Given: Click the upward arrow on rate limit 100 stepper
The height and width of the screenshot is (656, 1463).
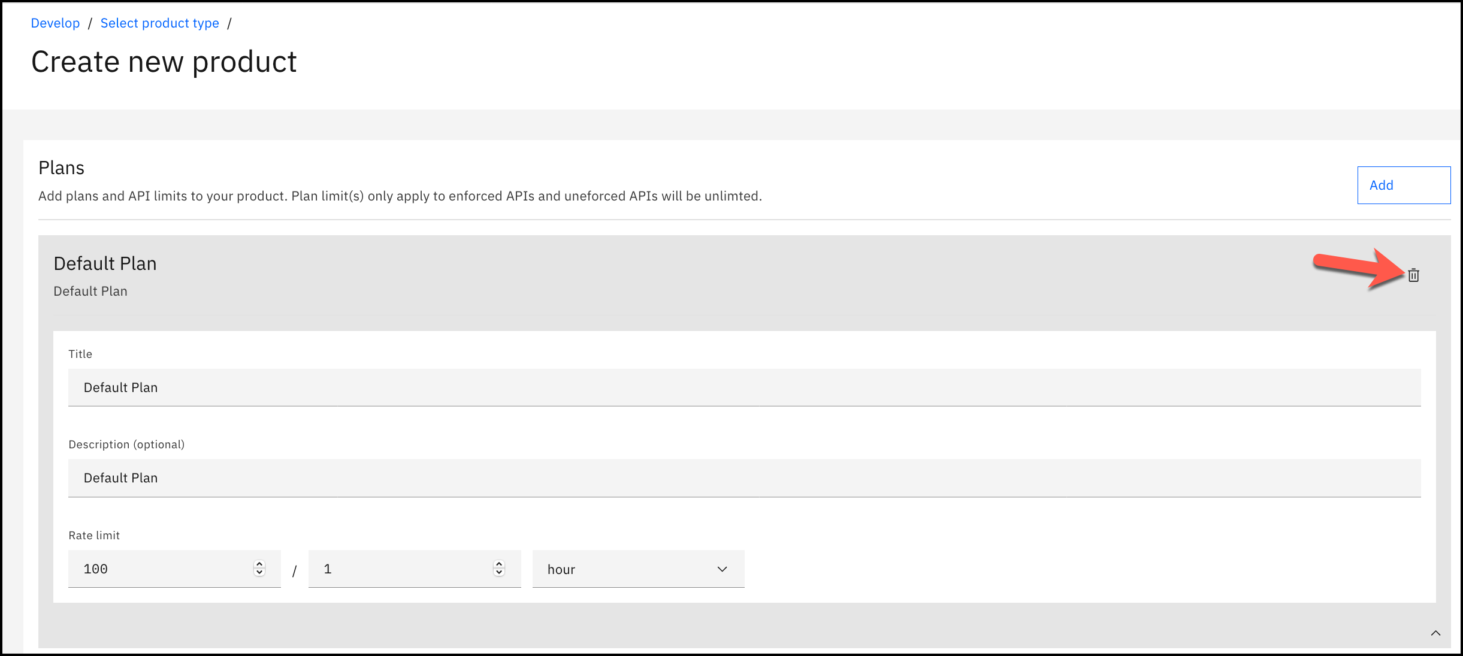Looking at the screenshot, I should pos(258,564).
